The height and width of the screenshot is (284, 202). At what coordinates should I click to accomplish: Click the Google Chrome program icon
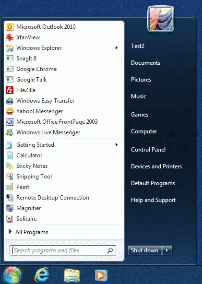pyautogui.click(x=10, y=69)
